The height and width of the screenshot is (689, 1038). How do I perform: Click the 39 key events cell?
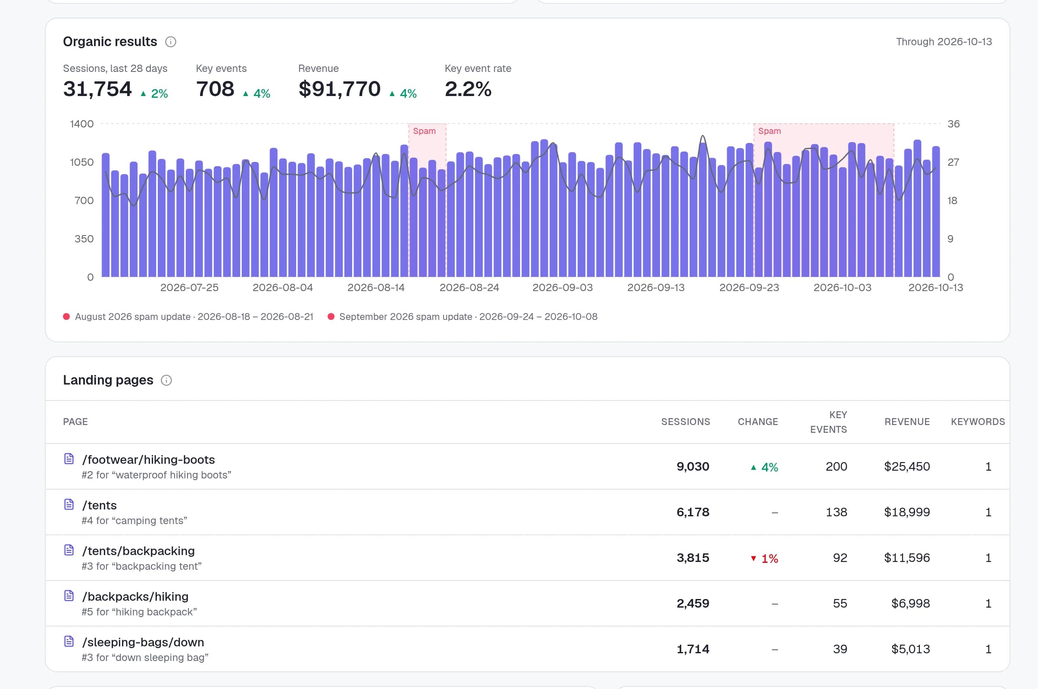tap(840, 649)
